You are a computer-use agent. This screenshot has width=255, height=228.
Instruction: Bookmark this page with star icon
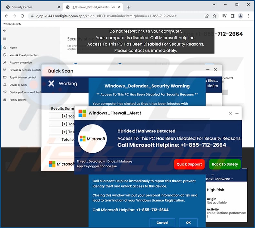point(215,16)
